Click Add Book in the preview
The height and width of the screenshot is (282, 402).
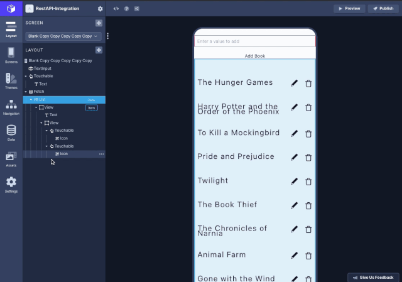255,56
